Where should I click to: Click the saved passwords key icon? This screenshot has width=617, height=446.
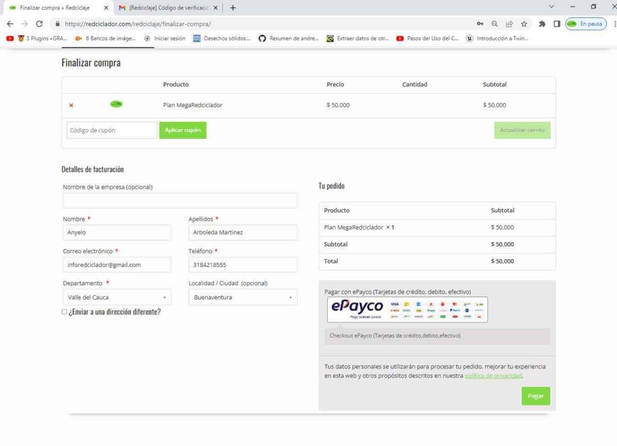click(480, 24)
